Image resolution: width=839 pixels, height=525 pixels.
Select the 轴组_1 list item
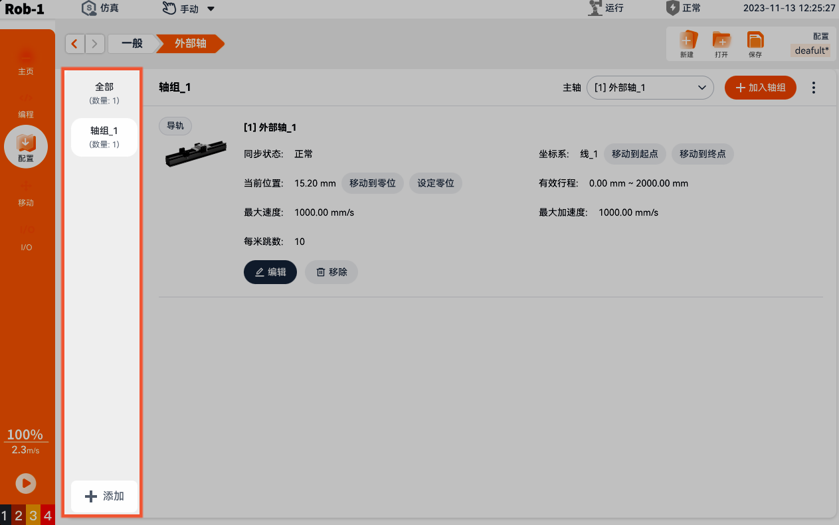(104, 137)
